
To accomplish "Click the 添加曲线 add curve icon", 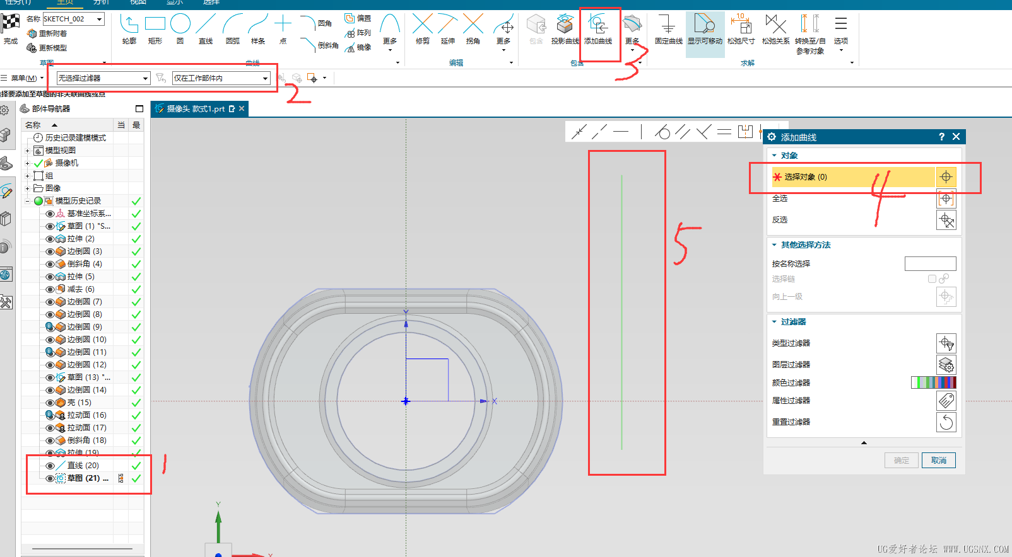I will 598,25.
